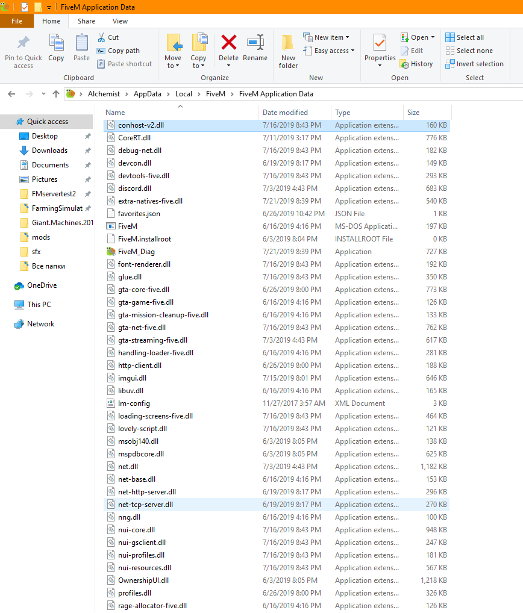The image size is (523, 613).
Task: Expand the Open dropdown arrow
Action: pyautogui.click(x=433, y=37)
